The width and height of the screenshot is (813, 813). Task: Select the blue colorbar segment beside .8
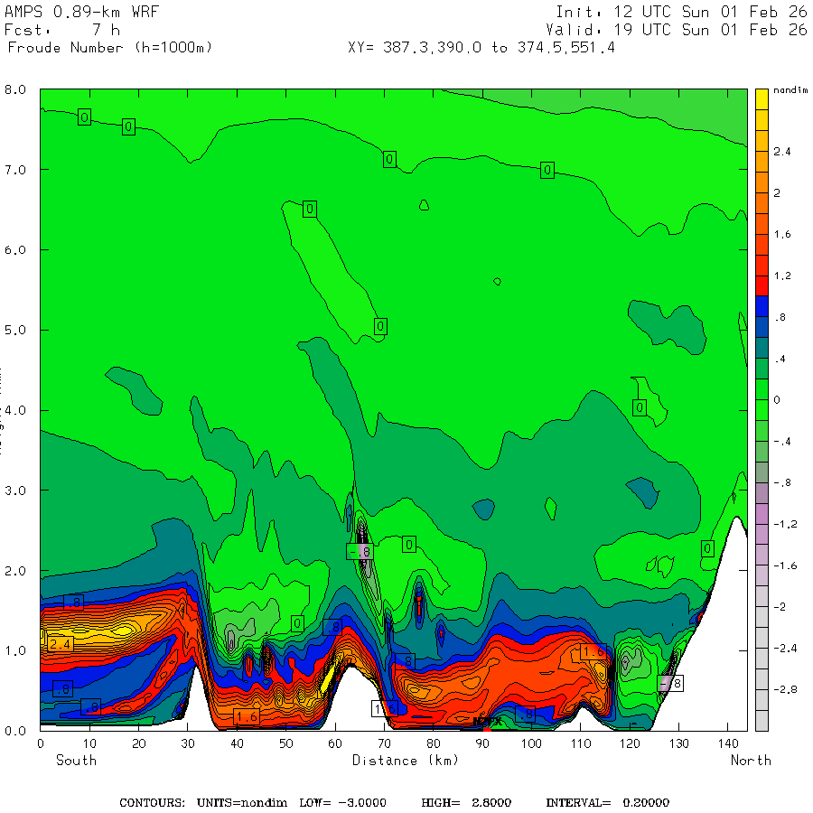pos(762,306)
